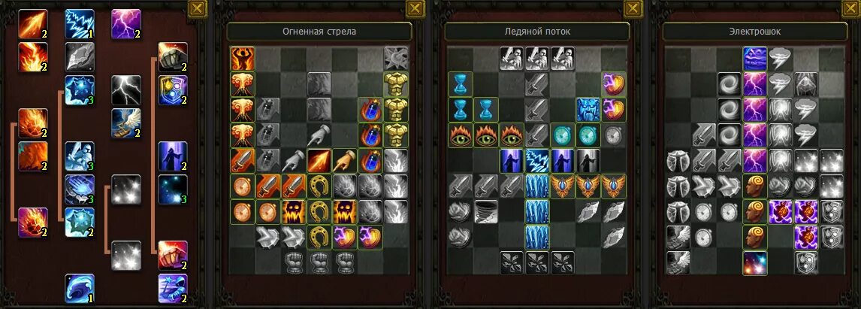Click the burning humanoid figure talent
Viewport: 861px width, 309px height.
242,59
